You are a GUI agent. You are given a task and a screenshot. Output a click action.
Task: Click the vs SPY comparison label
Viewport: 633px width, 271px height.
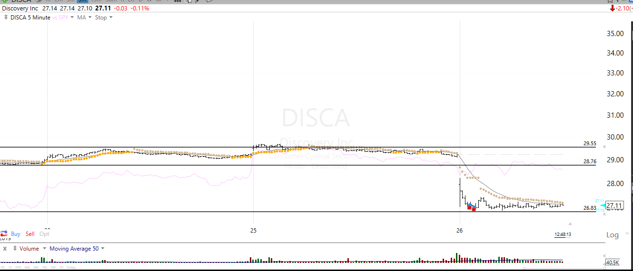click(60, 18)
